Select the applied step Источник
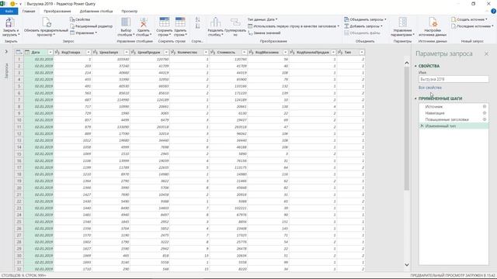Screen dimensions: 497x279 point(434,107)
